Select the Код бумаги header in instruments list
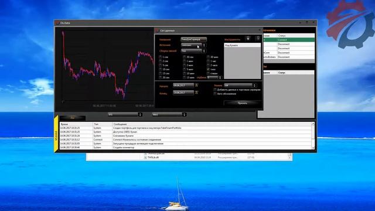Screen dimensions: 375x211 242,45
